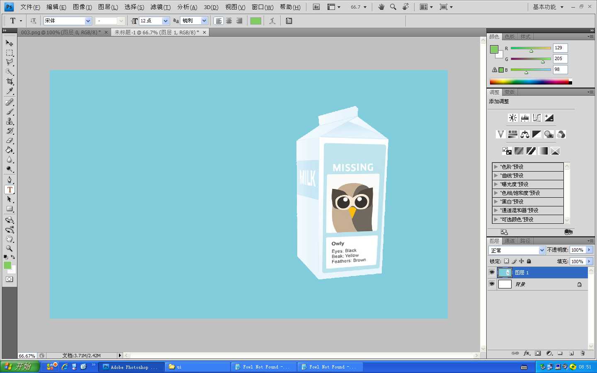
Task: Hide layer 图层 1 with its eye icon
Action: click(492, 272)
